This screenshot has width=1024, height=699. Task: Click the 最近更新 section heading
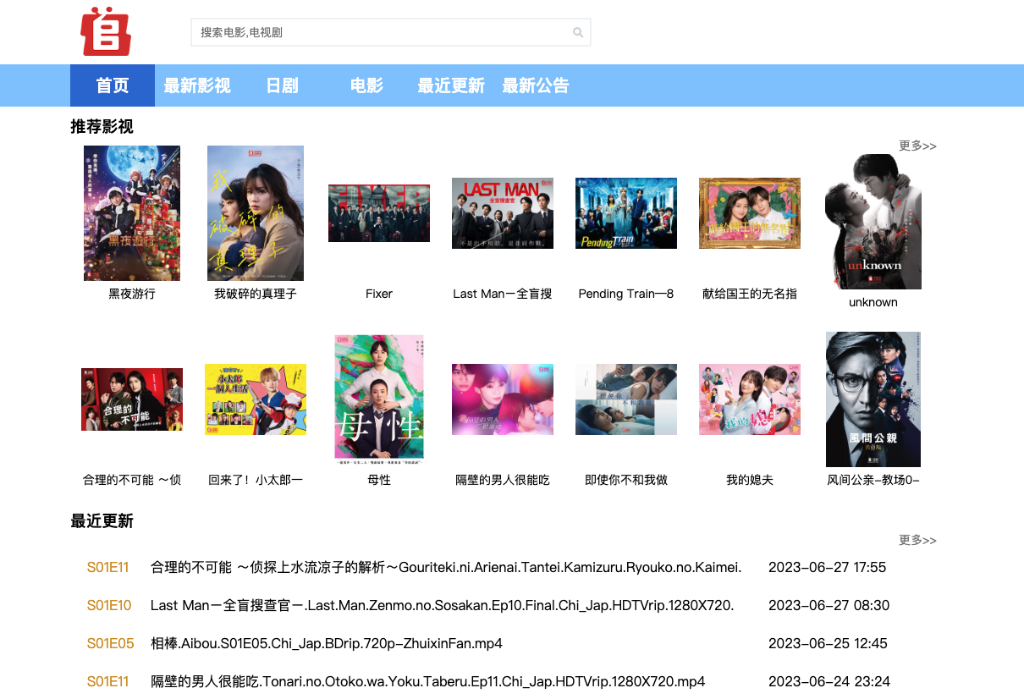tap(102, 521)
